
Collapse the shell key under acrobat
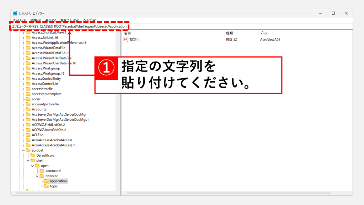[28, 161]
